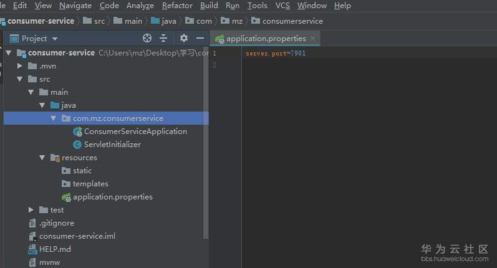Viewport: 497px width, 268px height.
Task: Click the consumer-service module icon in tree
Action: 21,53
